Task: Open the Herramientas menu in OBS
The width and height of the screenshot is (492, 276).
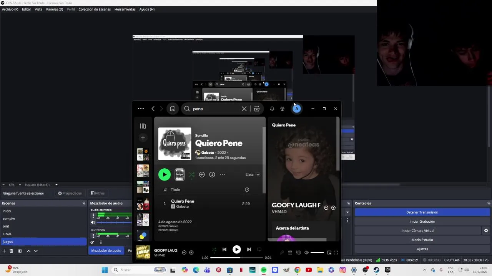Action: (x=125, y=9)
